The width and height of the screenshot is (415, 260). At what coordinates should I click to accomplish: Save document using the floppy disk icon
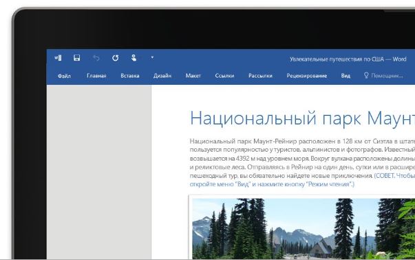point(77,58)
